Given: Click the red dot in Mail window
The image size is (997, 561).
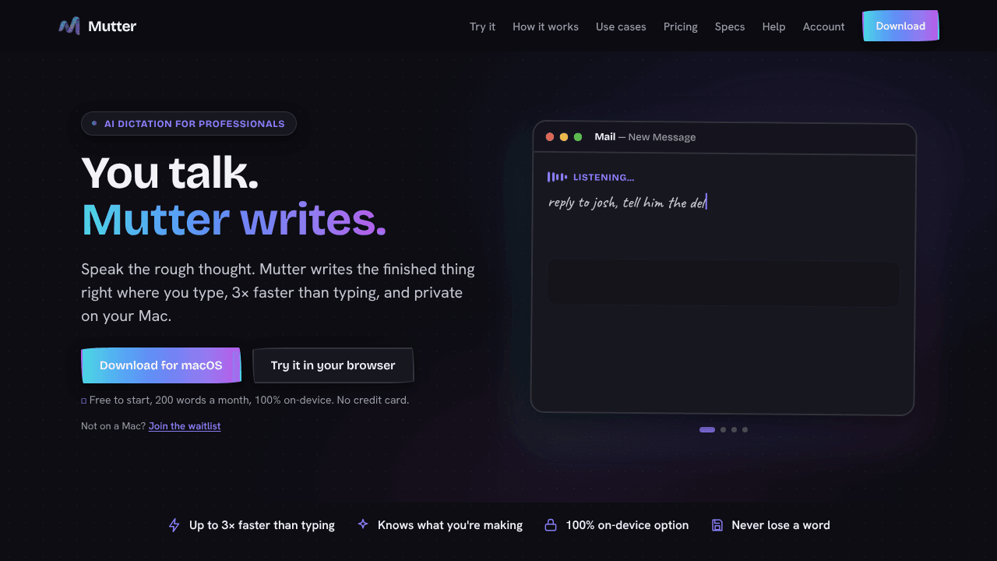Looking at the screenshot, I should 550,137.
